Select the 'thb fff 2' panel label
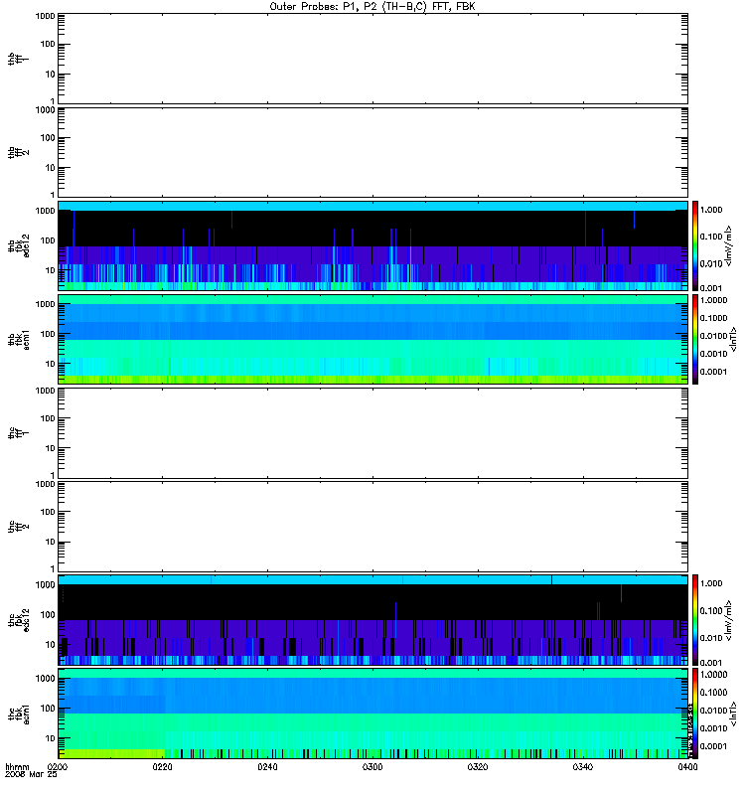Screen dimensions: 745x795 pos(19,153)
